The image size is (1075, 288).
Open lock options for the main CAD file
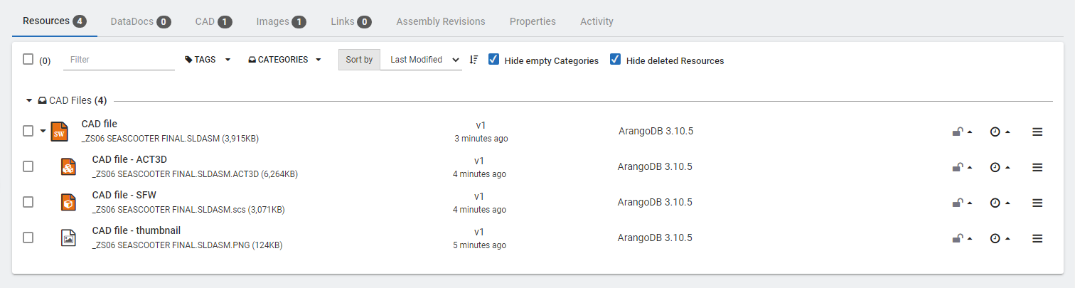click(x=962, y=132)
